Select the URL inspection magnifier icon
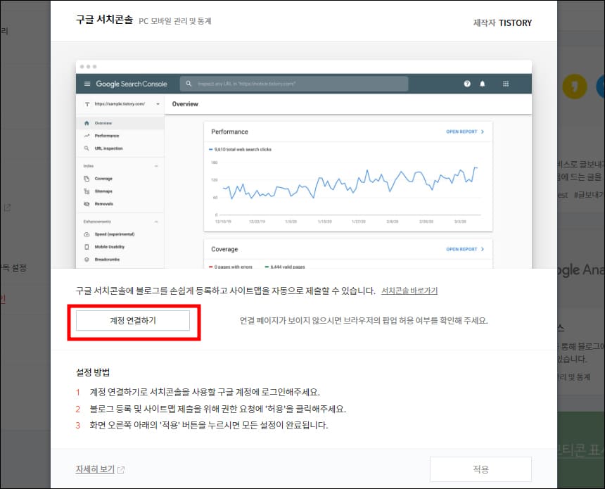This screenshot has width=605, height=489. (85, 148)
